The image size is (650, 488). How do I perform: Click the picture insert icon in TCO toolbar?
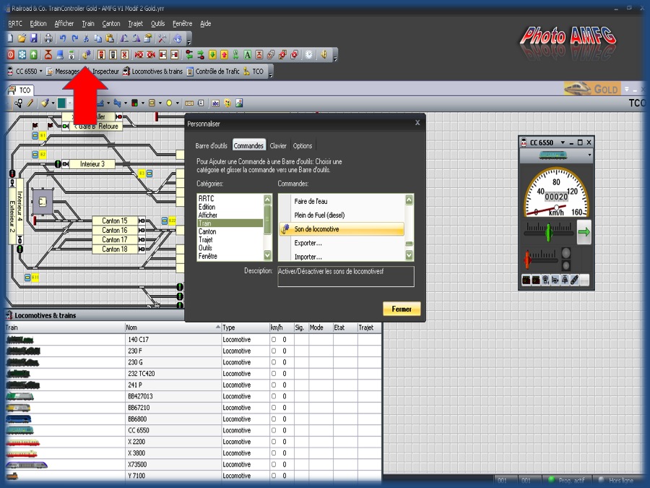click(x=239, y=103)
